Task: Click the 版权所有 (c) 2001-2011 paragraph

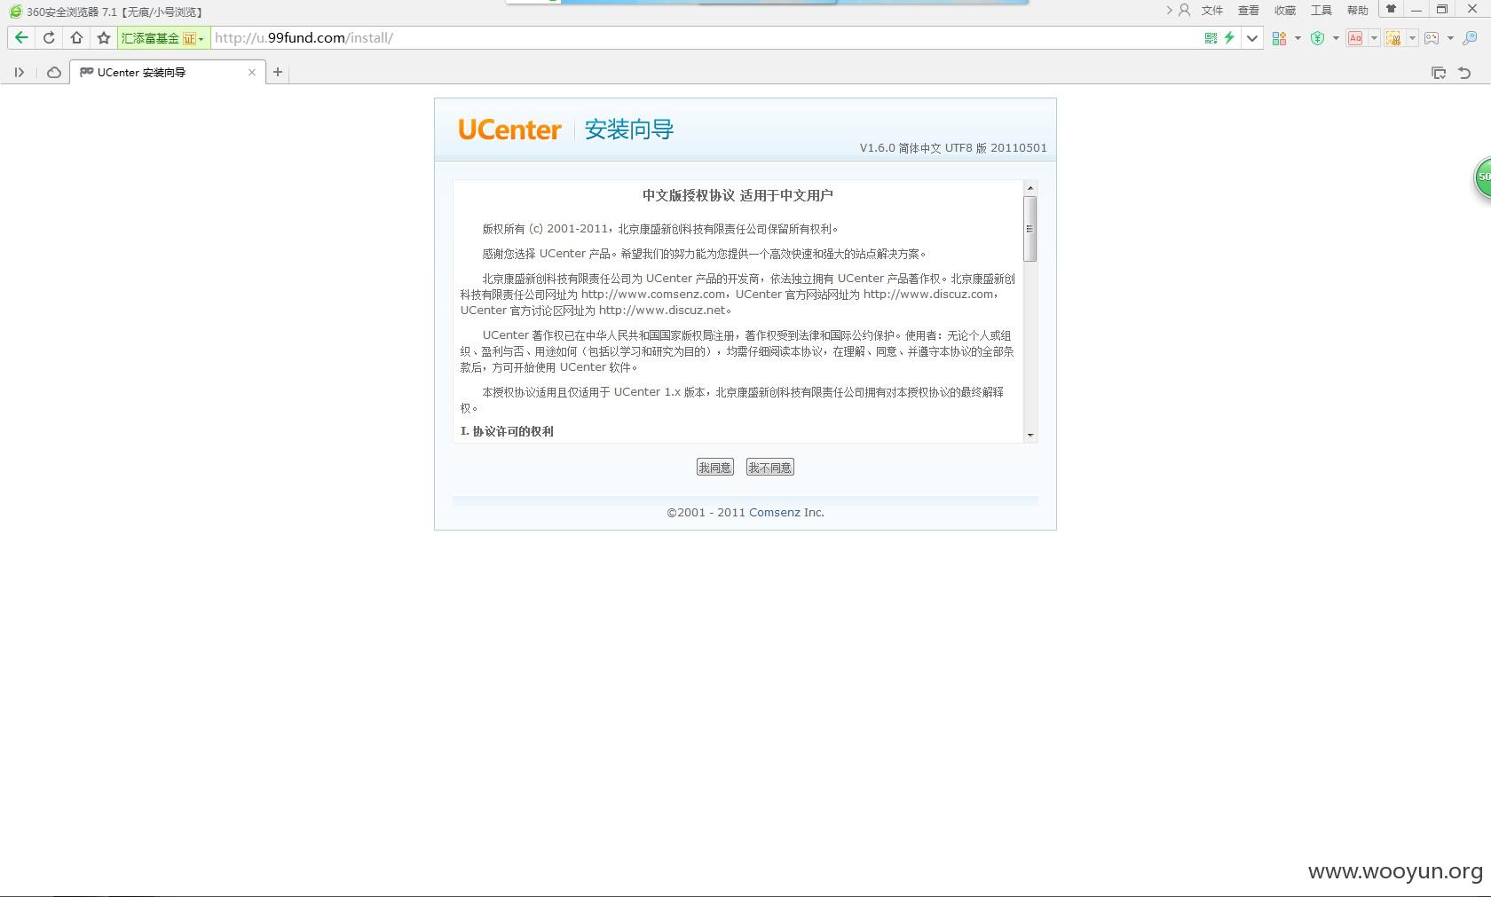Action: point(660,229)
